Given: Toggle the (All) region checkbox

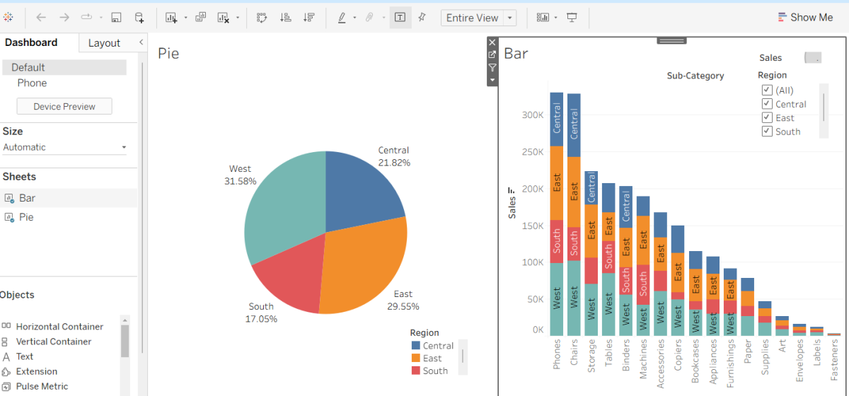Looking at the screenshot, I should [767, 91].
